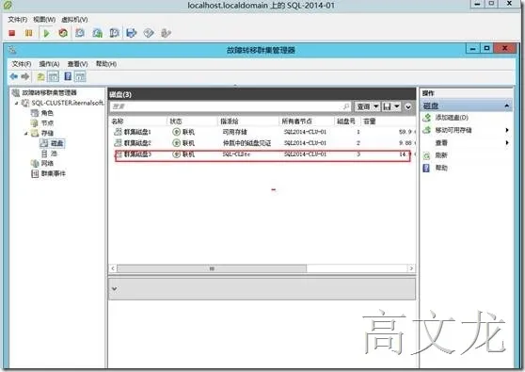525x372 pixels.
Task: Click the back arrow in cluster manager toolbar
Action: [x=14, y=76]
